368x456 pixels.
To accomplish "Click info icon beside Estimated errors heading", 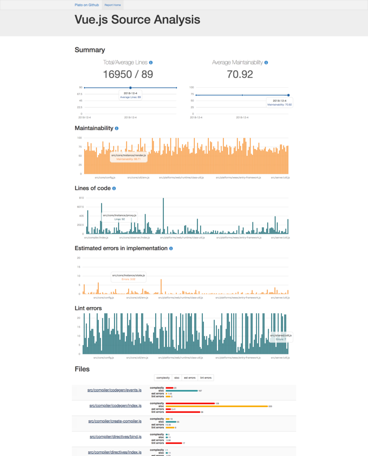I will point(171,248).
